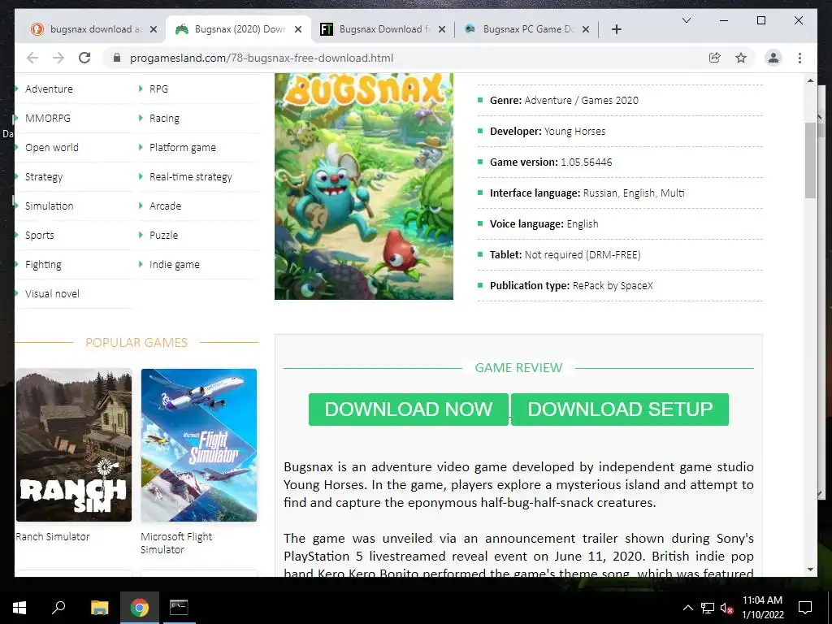Go back with the browser back arrow
Screen dimensions: 832x624
pos(32,58)
